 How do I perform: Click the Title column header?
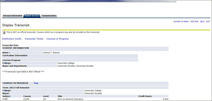pos(60,97)
